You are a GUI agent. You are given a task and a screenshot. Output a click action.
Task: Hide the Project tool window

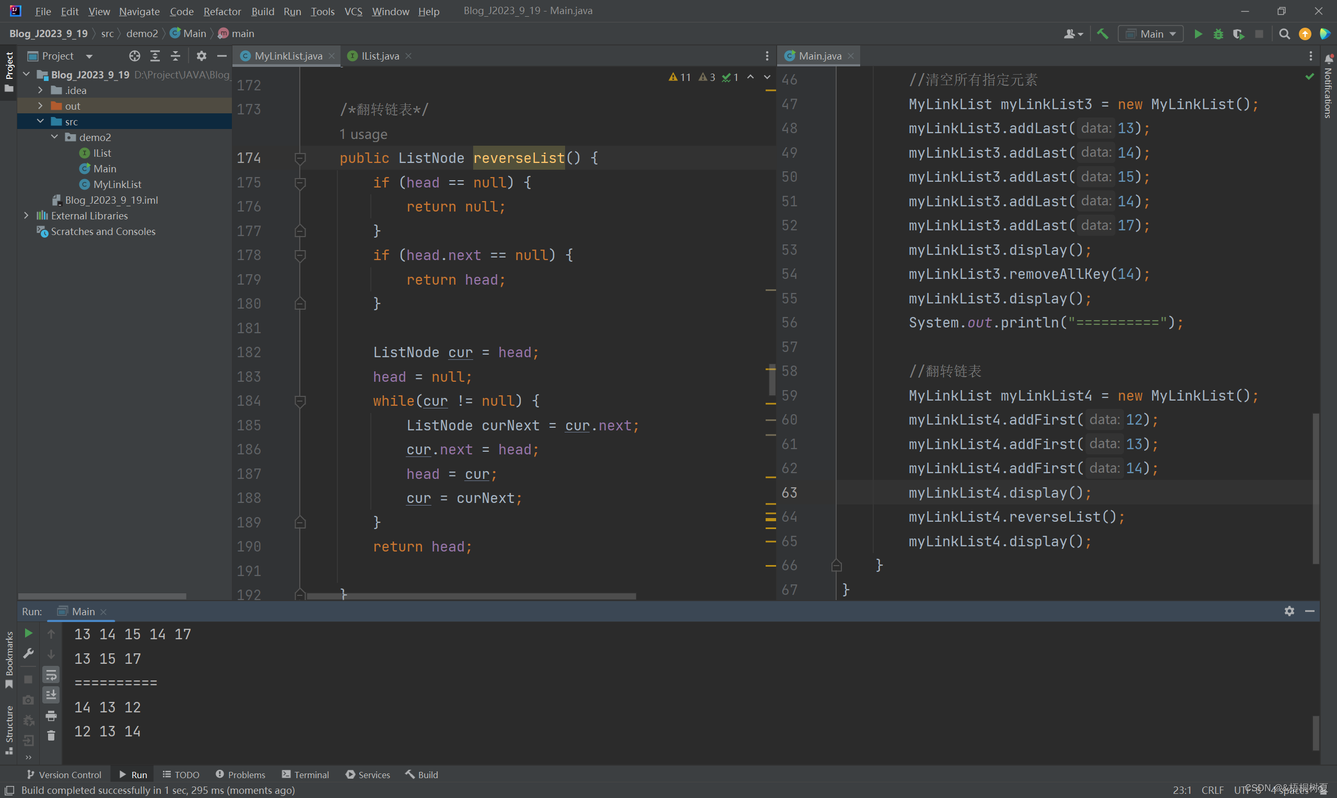coord(221,56)
